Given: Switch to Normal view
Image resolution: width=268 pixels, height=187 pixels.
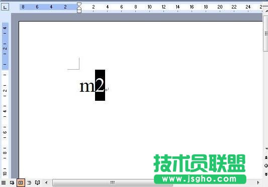Looking at the screenshot, I should pos(4,182).
